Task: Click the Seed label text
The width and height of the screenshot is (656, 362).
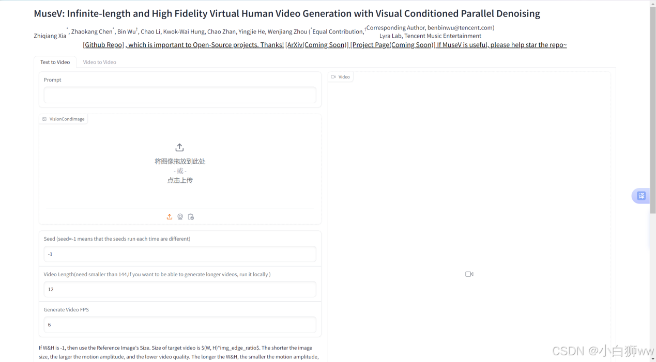Action: (117, 239)
